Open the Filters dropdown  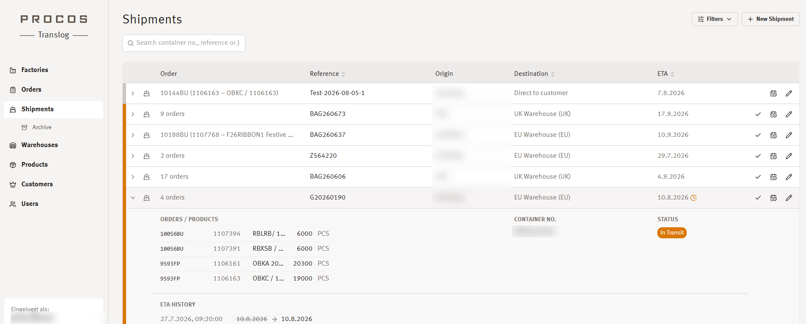(715, 19)
